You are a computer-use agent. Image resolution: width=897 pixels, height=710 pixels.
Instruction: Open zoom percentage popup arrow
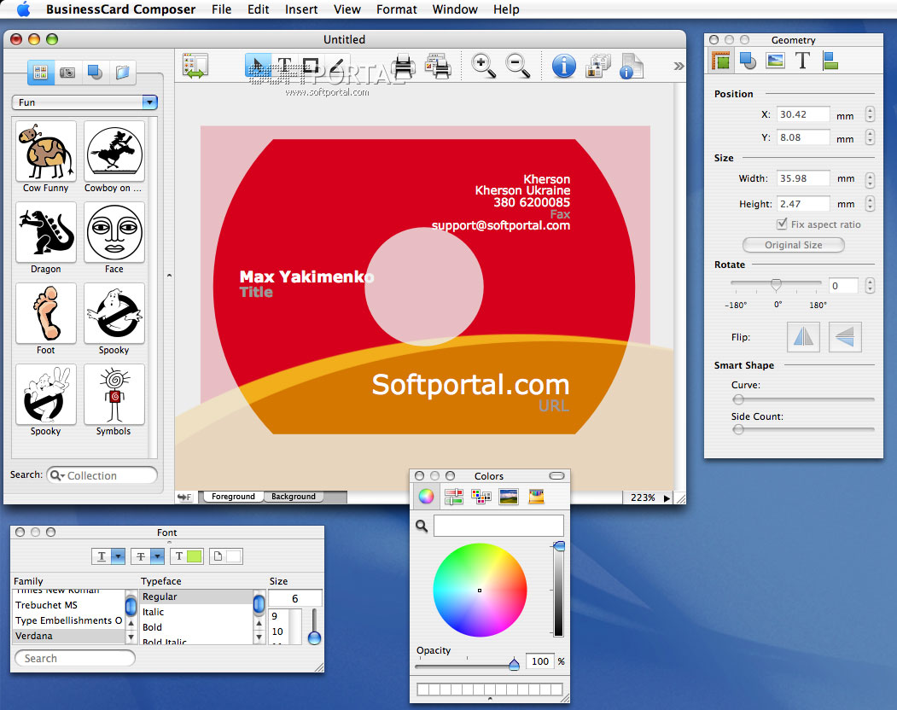coord(667,498)
